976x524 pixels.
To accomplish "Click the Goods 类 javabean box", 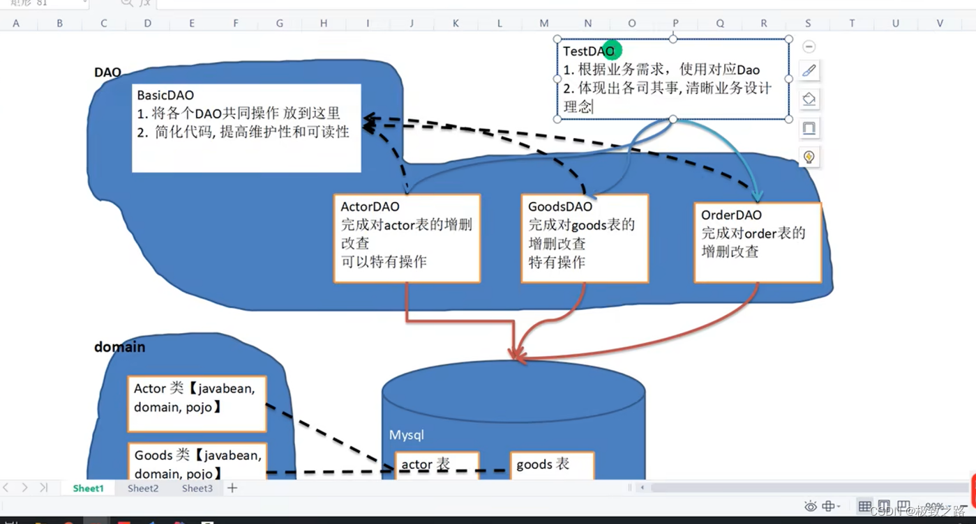I will [197, 461].
